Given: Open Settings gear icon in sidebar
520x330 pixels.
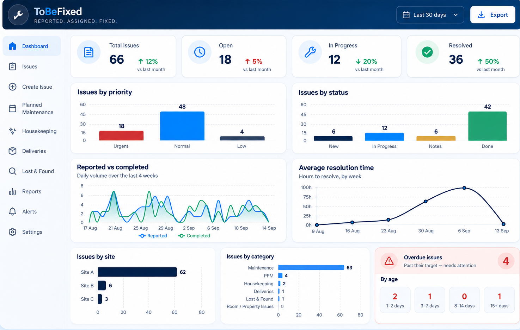Looking at the screenshot, I should [12, 232].
